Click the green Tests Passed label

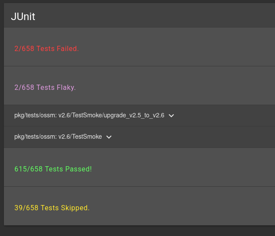[x=53, y=169]
